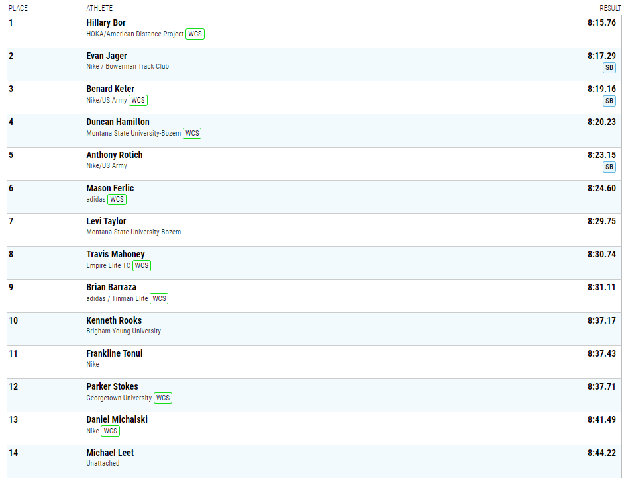This screenshot has height=479, width=622.
Task: Click the WCS badge for Duncan Hamilton
Action: pos(192,133)
